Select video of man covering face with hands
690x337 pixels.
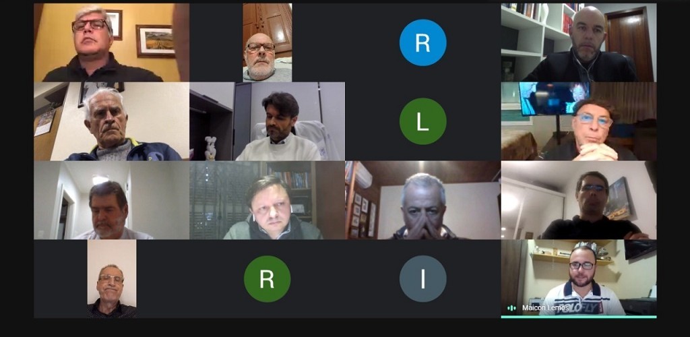coord(423,200)
